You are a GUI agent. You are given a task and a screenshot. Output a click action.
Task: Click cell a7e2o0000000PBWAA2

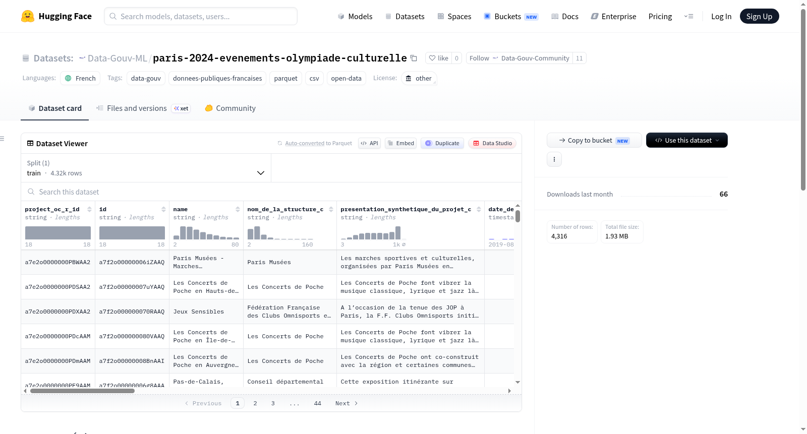coord(57,262)
